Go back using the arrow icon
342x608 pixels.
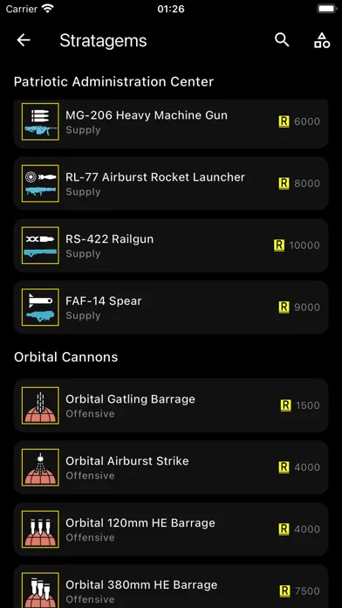click(x=24, y=40)
